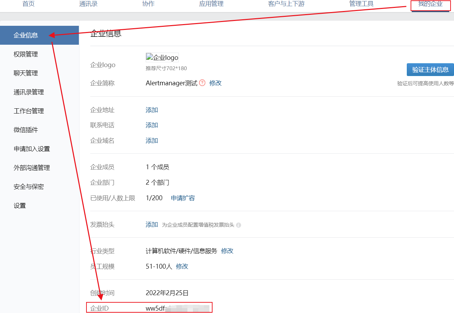Click 添加 for 联系电话
454x313 pixels.
pyautogui.click(x=152, y=125)
